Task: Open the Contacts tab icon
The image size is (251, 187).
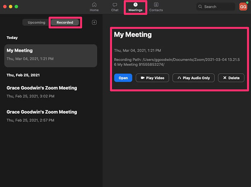Action: tap(156, 5)
